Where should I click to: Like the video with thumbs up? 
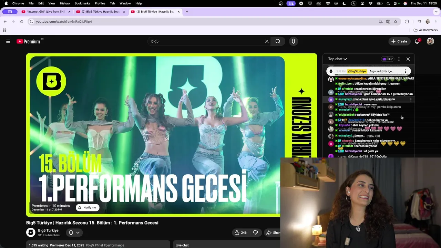pyautogui.click(x=240, y=232)
